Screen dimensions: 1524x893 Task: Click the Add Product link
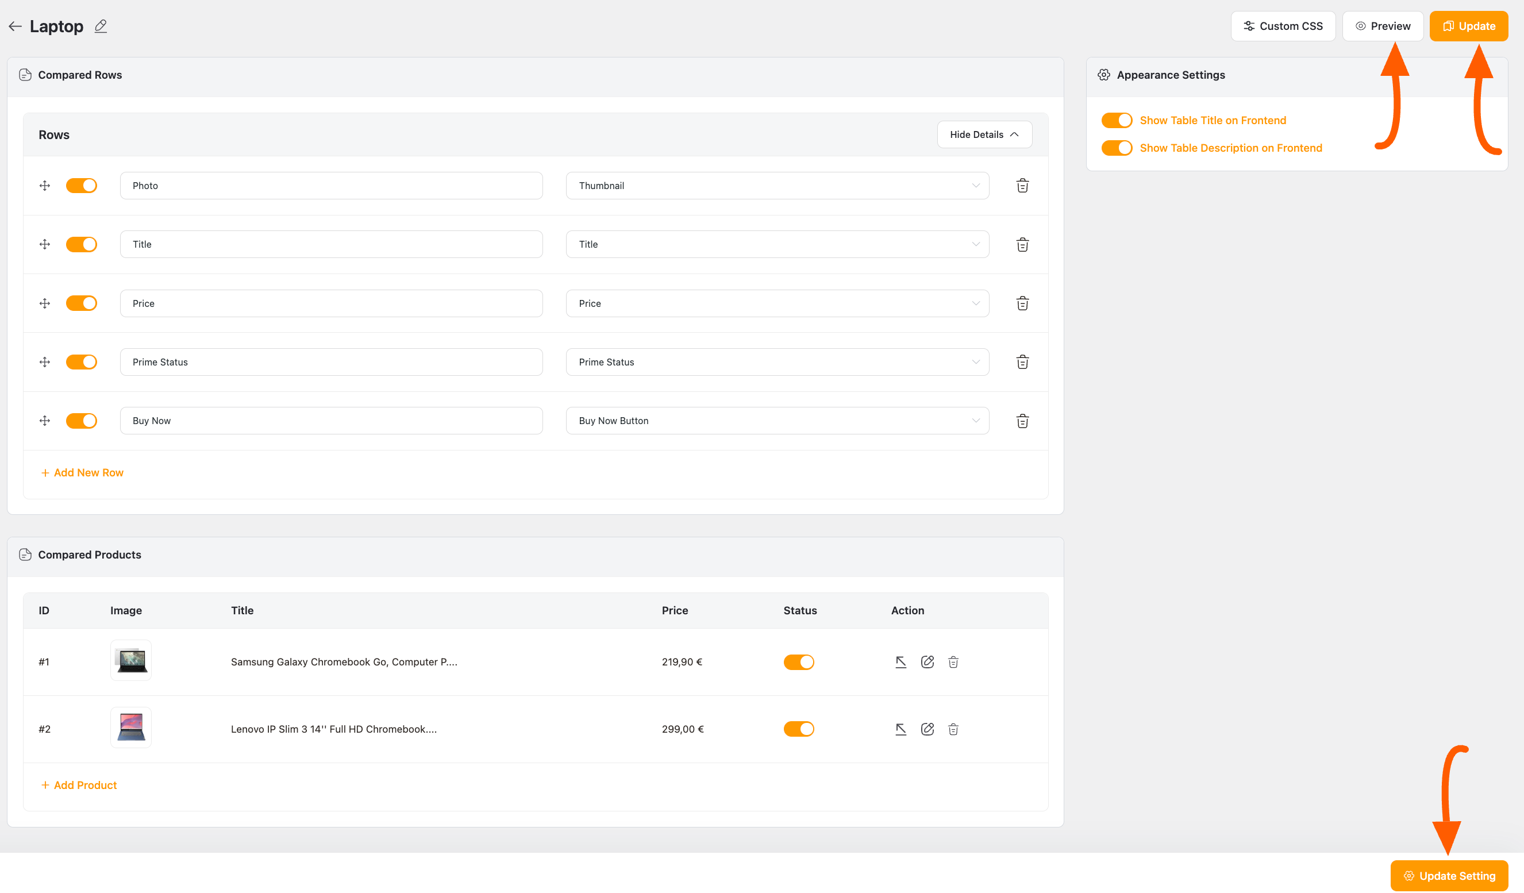85,784
